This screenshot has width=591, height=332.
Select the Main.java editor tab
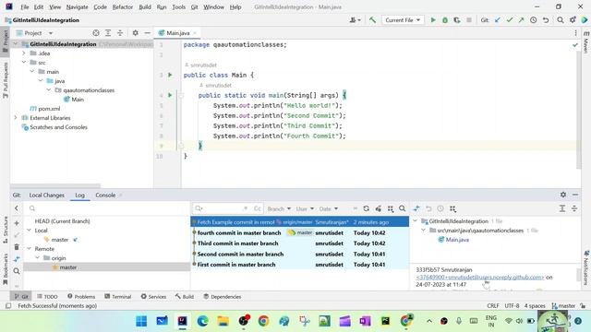178,33
